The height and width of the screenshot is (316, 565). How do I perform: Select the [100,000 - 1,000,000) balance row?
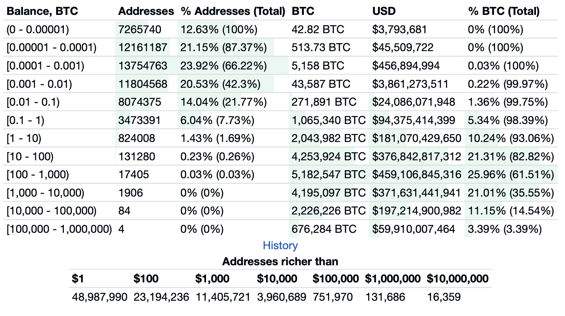59,229
